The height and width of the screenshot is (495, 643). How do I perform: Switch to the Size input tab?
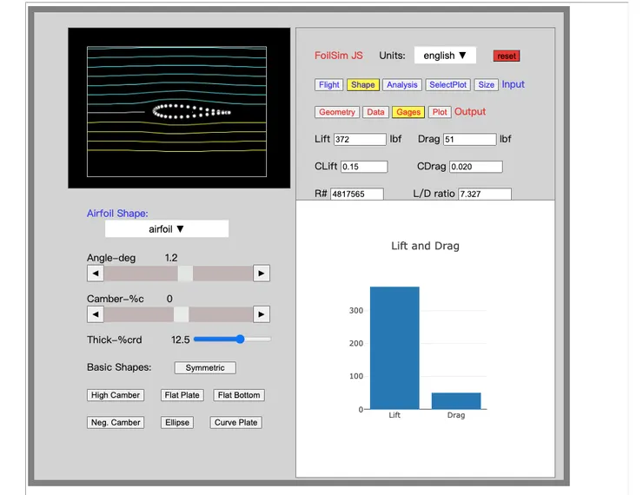[487, 85]
